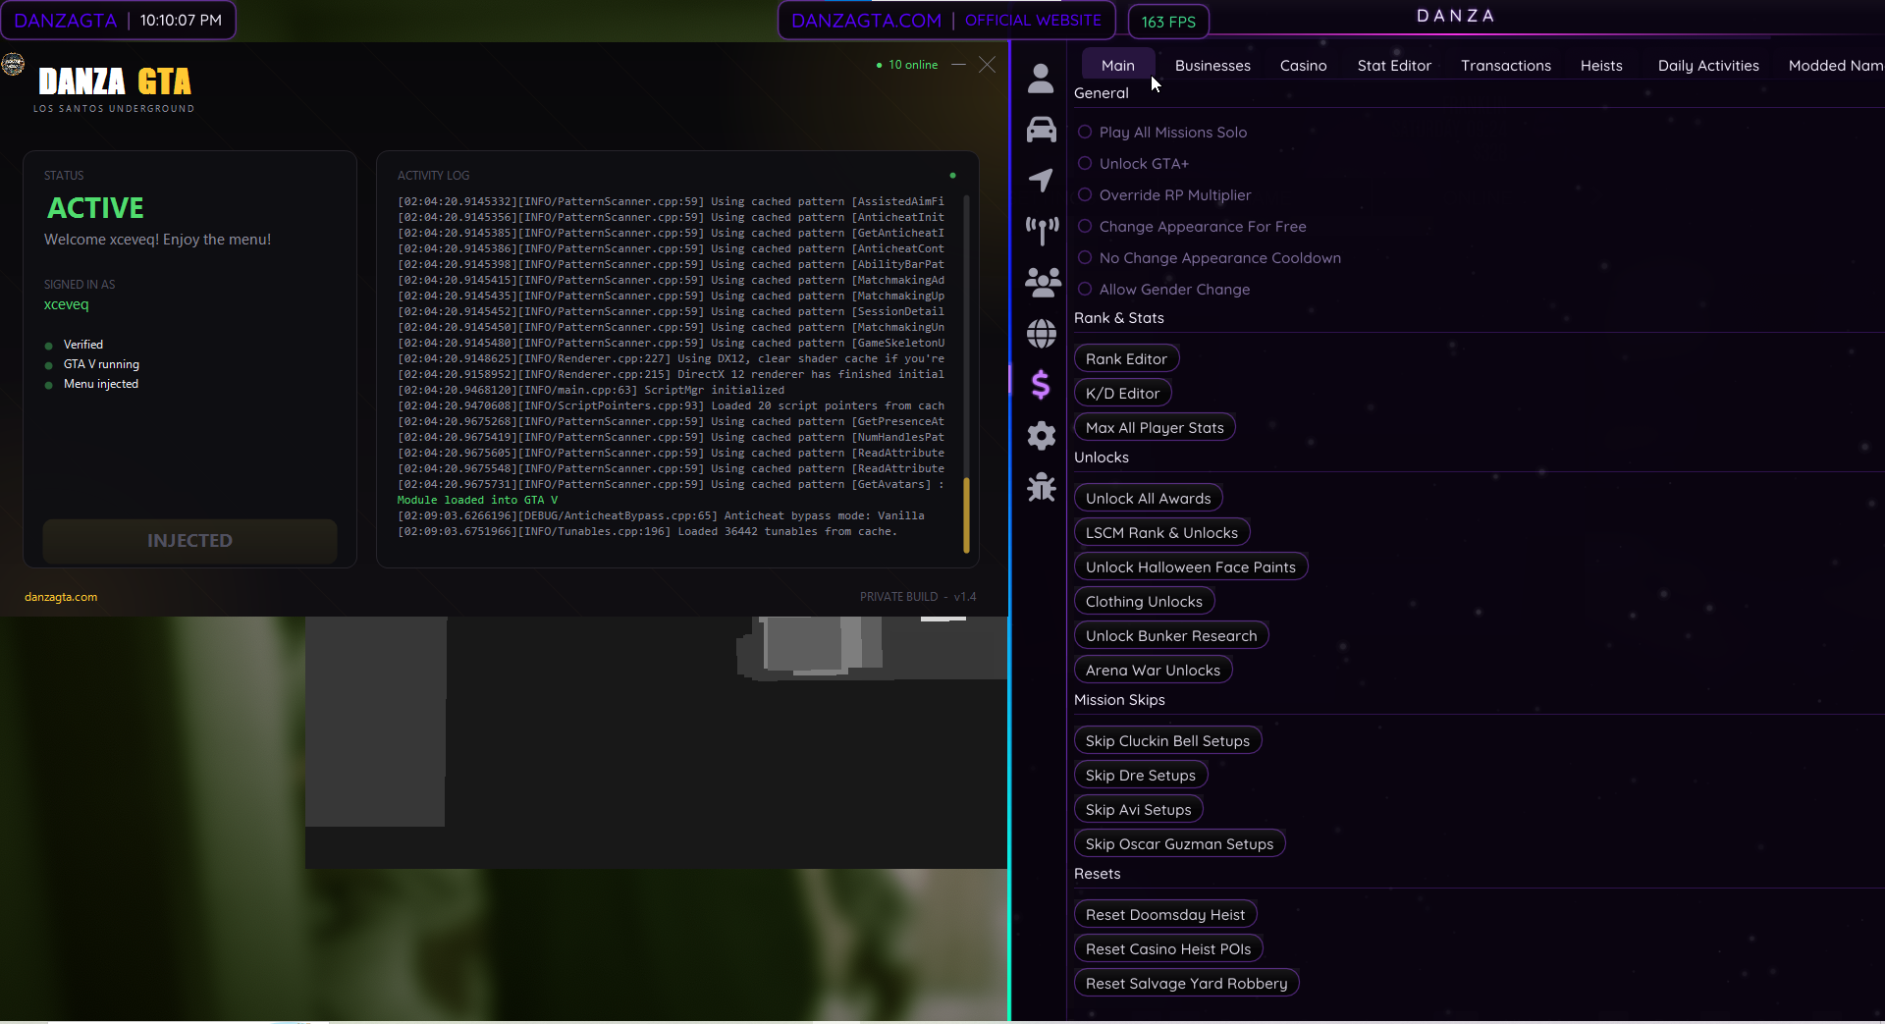Click the Loaded 36442 tunables log line
1885x1024 pixels.
click(647, 532)
